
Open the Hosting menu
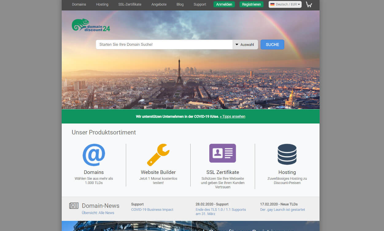(102, 4)
